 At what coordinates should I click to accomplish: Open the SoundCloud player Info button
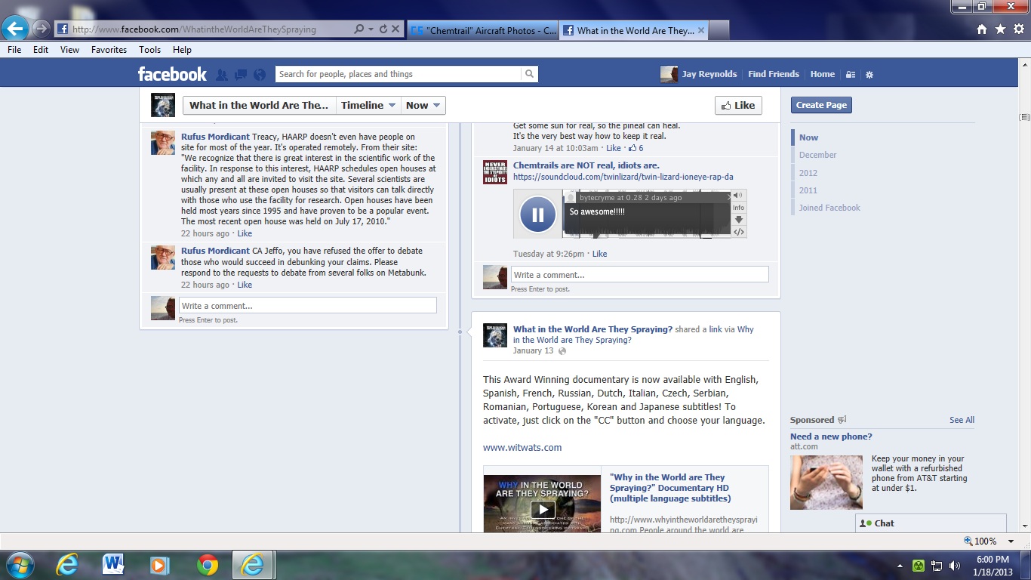click(738, 208)
